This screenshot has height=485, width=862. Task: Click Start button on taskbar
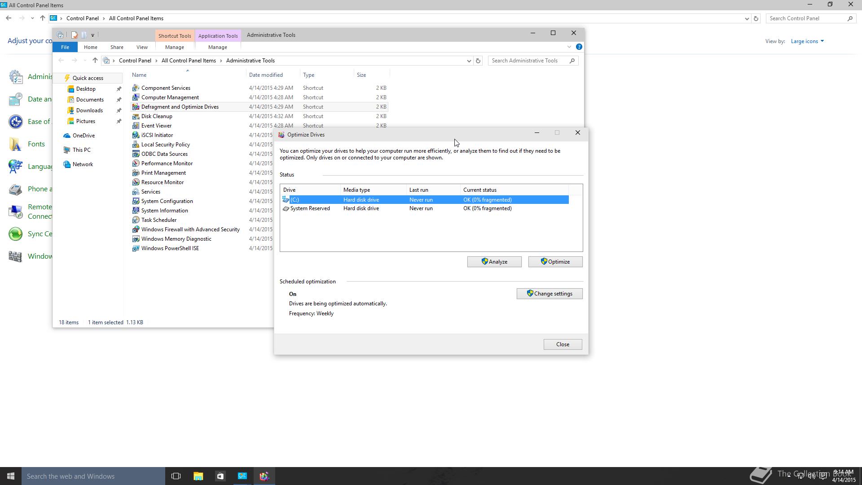pos(11,476)
